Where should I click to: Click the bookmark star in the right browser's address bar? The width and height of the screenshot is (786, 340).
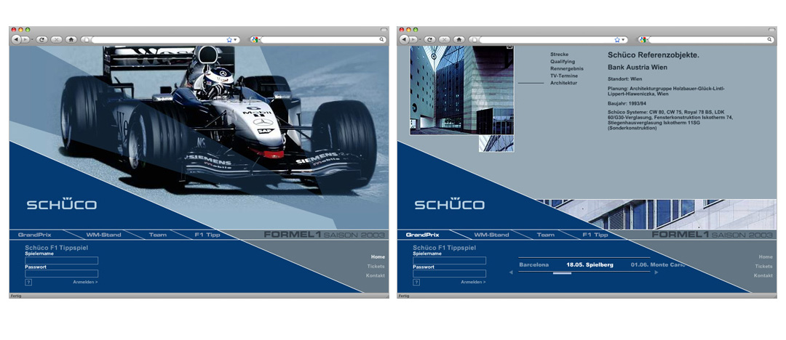[x=617, y=39]
